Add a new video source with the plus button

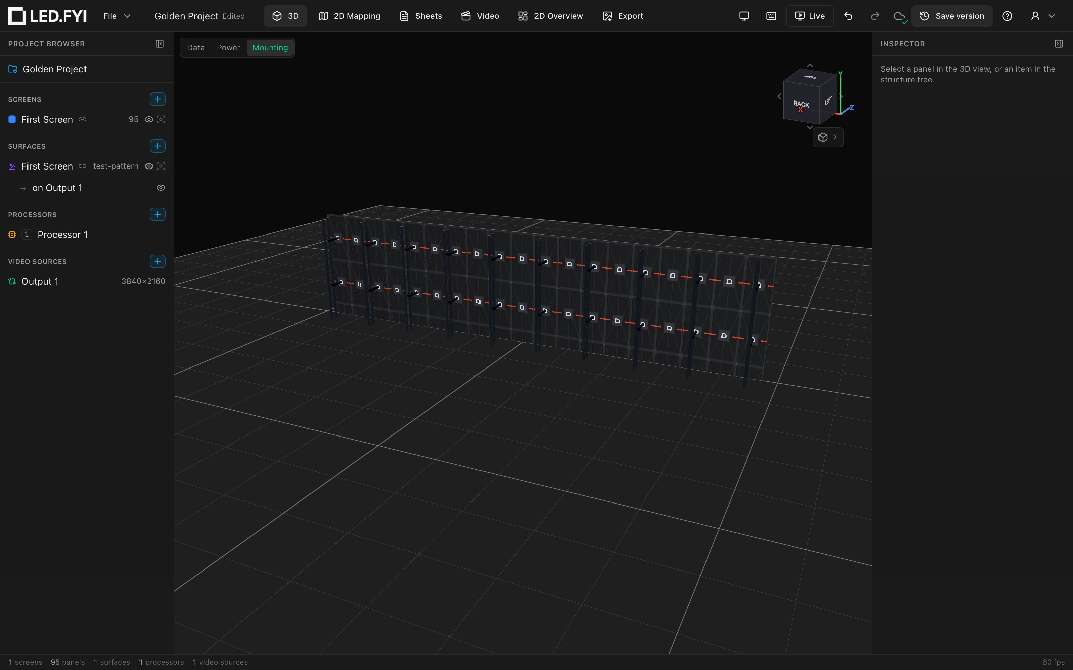(157, 261)
